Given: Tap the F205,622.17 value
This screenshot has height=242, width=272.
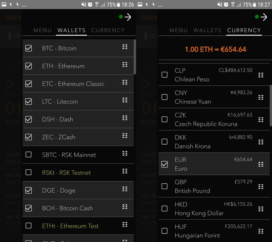Looking at the screenshot, I should (239, 226).
